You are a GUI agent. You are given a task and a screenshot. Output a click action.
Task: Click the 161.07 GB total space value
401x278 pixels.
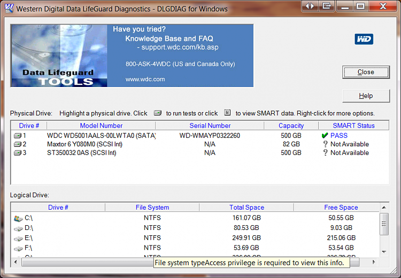[246, 218]
